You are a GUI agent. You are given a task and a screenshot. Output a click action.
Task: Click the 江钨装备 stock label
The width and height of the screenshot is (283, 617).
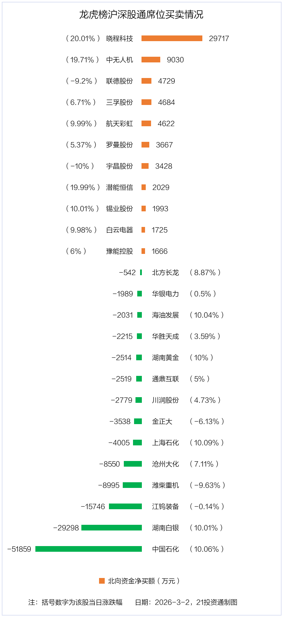coord(166,506)
